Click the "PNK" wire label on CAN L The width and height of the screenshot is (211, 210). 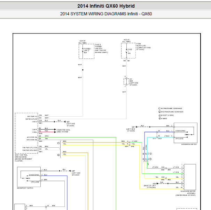pyautogui.click(x=46, y=131)
